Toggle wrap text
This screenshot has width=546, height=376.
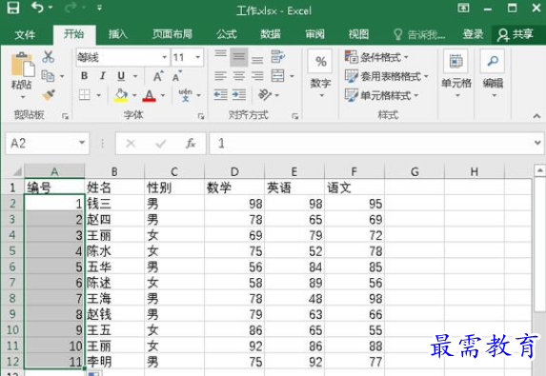(277, 57)
